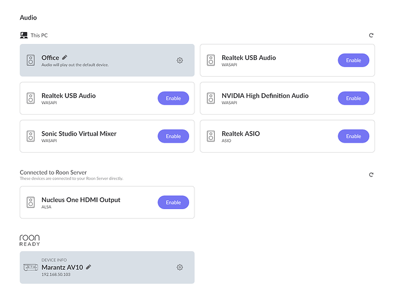This screenshot has width=393, height=297.
Task: Enable Sonic Studio Virtual Mixer
Action: click(173, 137)
